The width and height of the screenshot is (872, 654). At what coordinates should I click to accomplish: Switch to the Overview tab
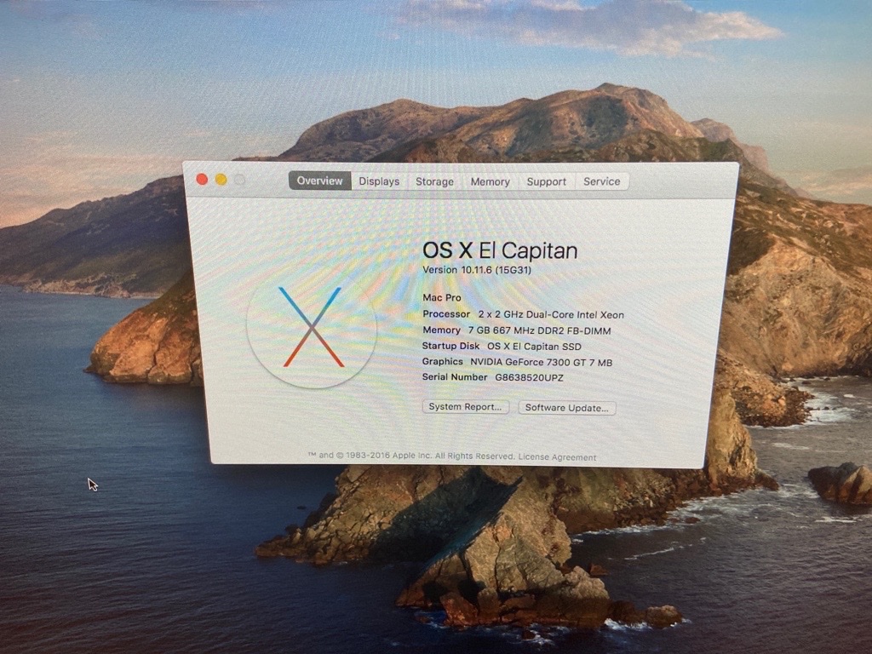coord(320,181)
